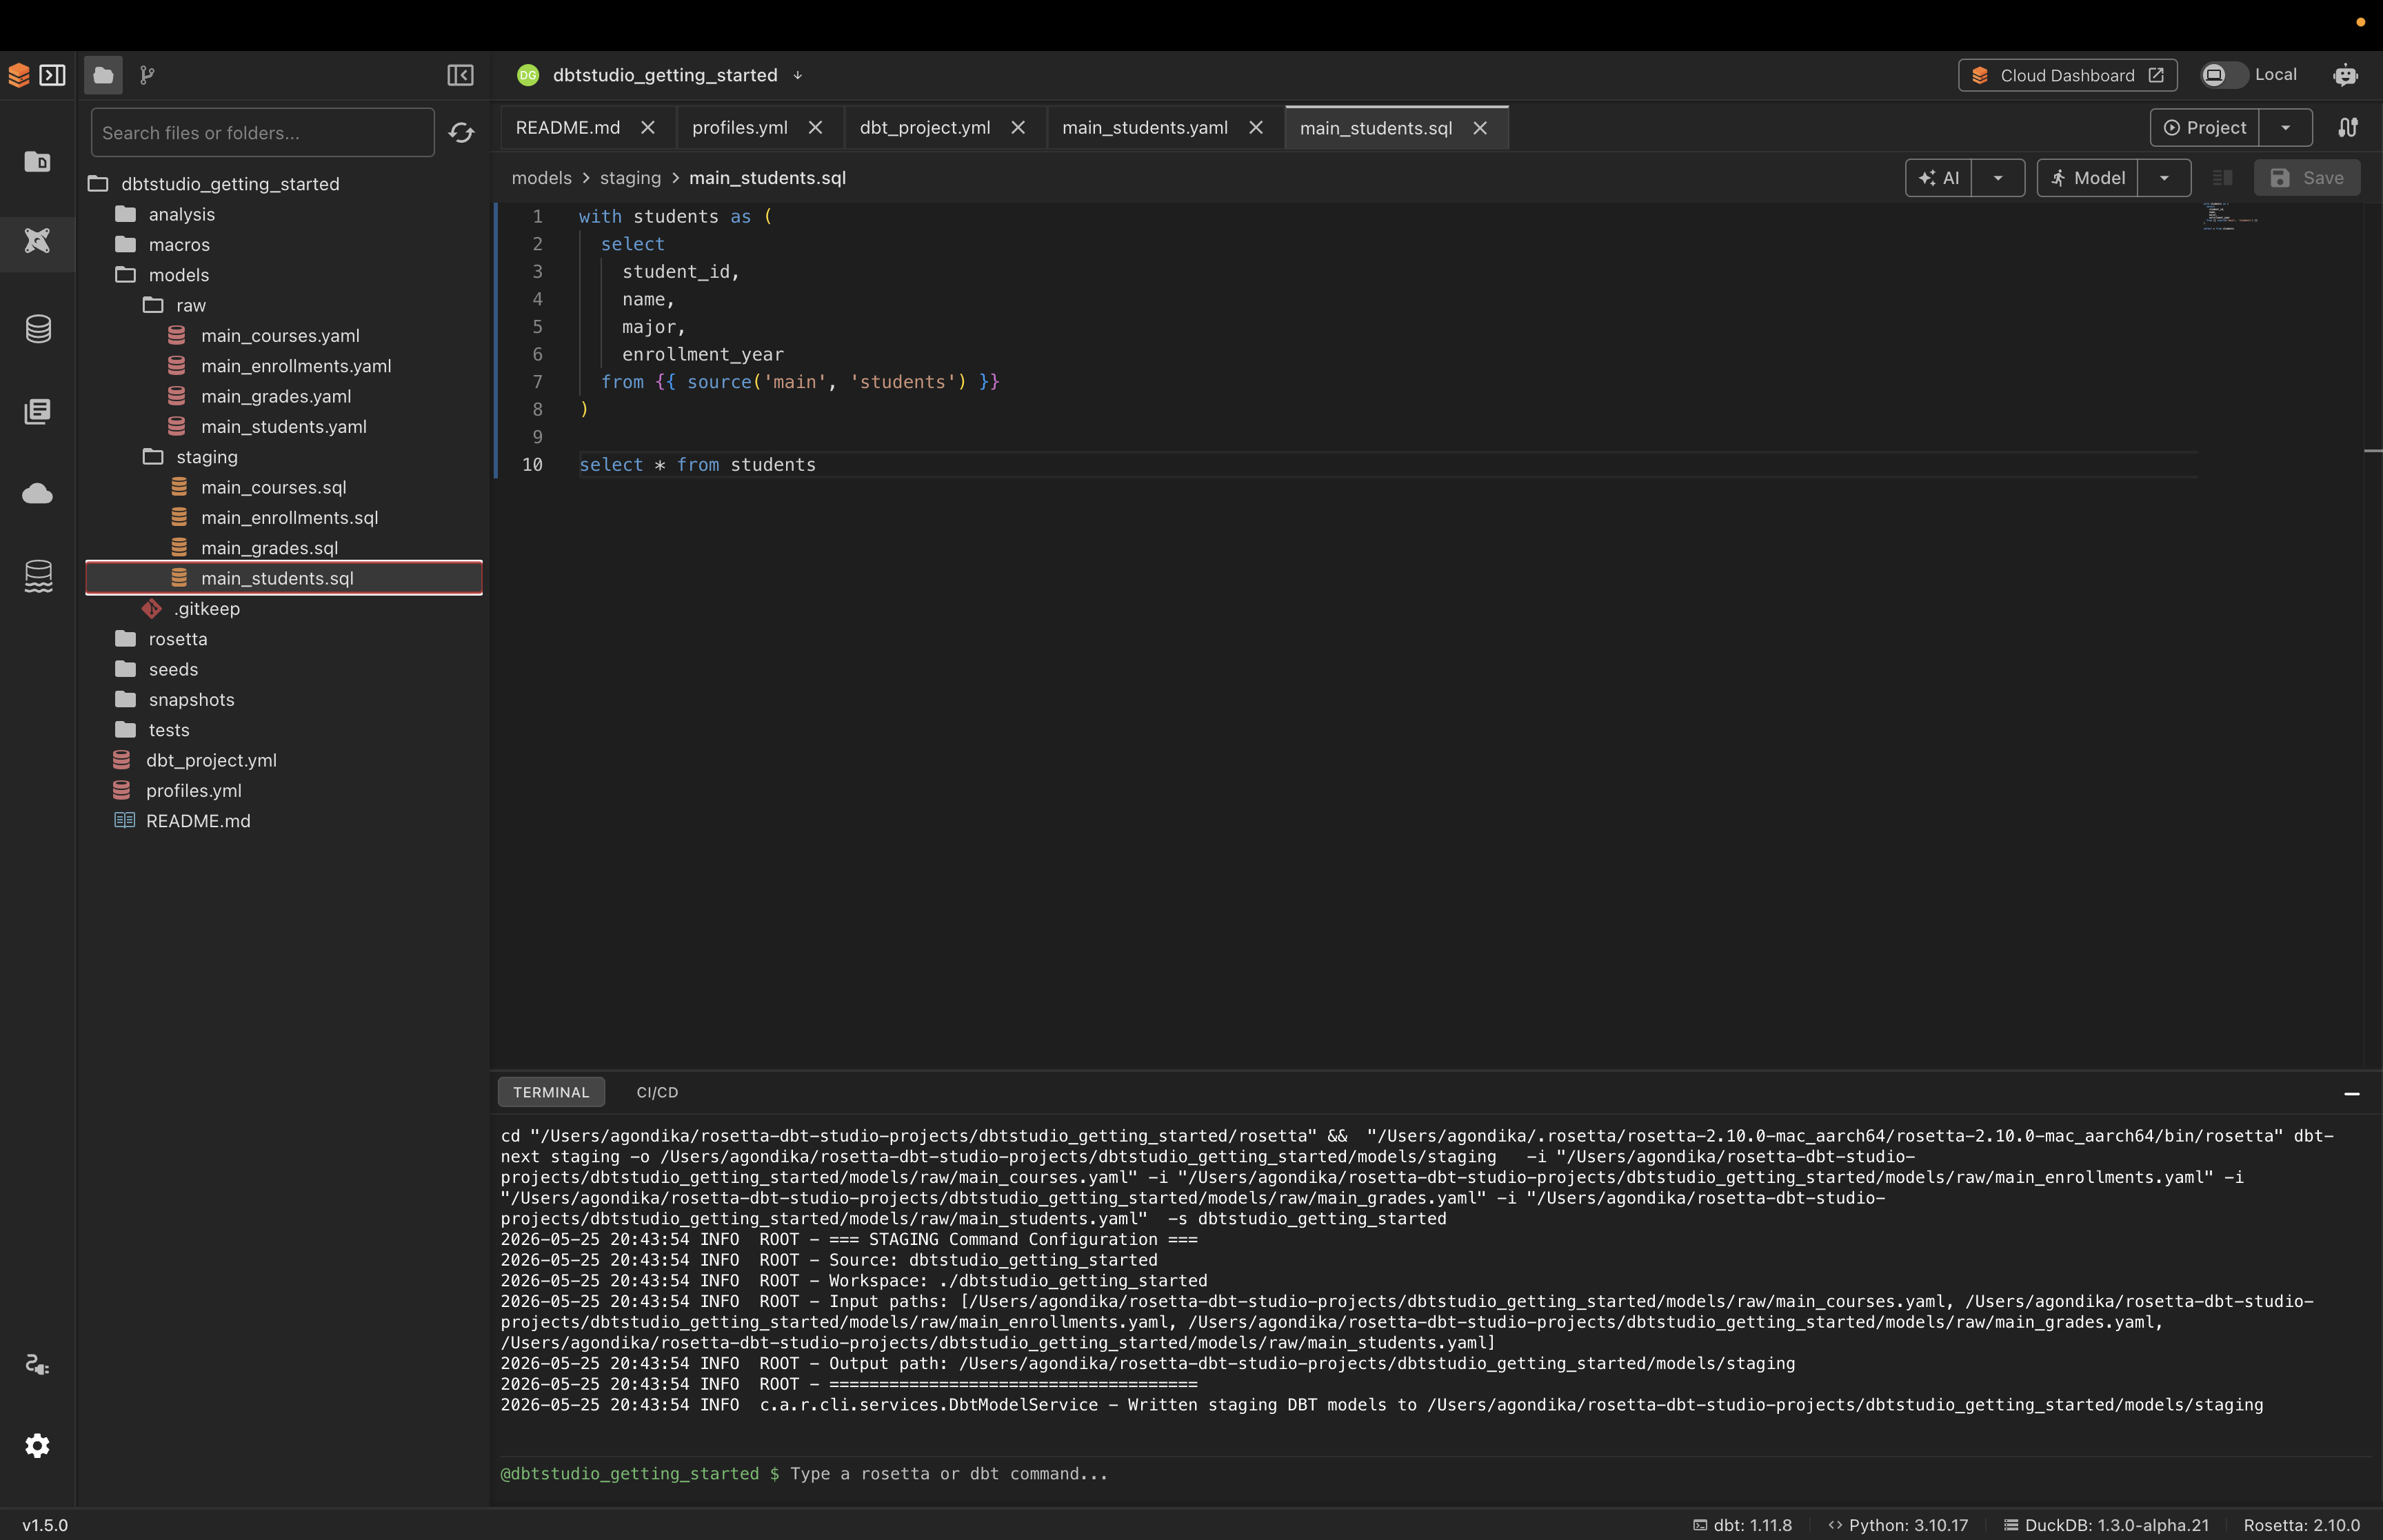
Task: Select the file explorer folder icon tab
Action: pos(103,75)
